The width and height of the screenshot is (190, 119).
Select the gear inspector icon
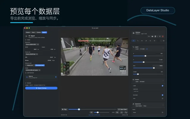(154, 41)
